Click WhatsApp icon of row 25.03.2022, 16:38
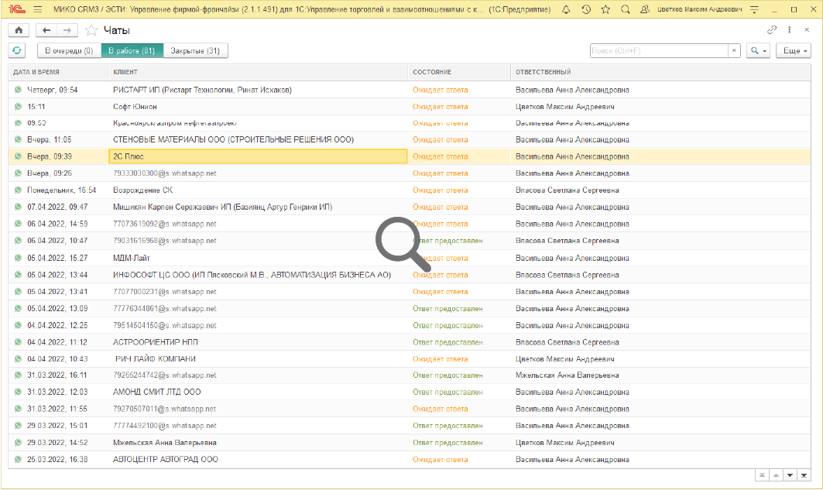The height and width of the screenshot is (490, 823). 18,459
